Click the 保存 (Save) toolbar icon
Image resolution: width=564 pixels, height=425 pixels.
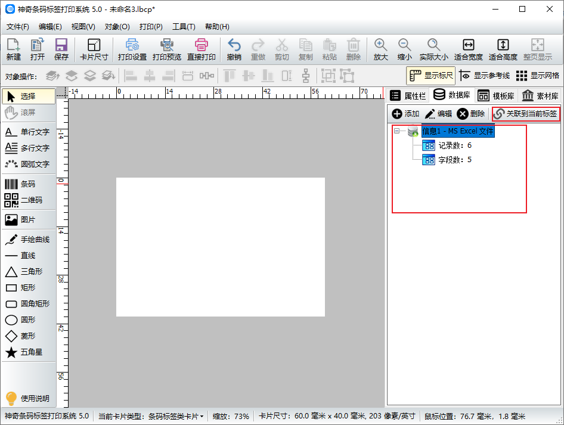[x=61, y=49]
